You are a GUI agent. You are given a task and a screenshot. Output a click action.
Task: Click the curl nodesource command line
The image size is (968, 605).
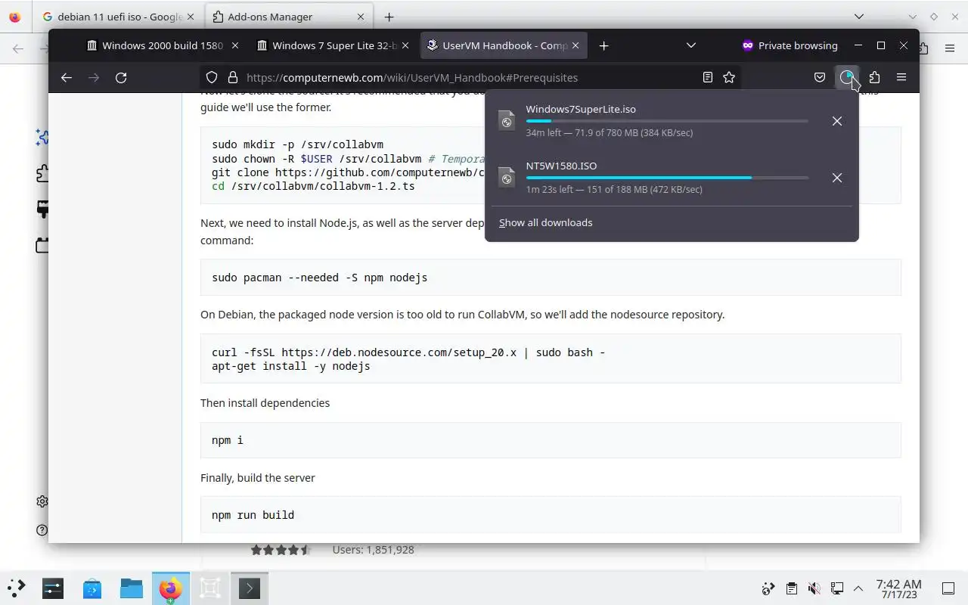point(408,352)
